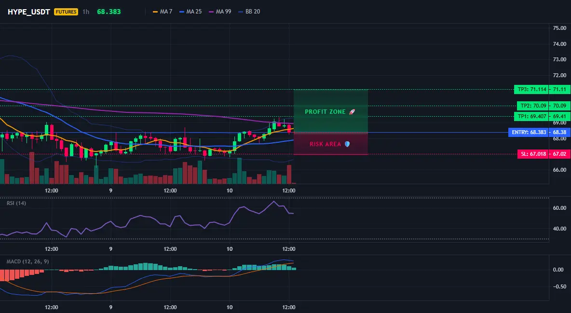
Task: Click the MACD (12, 26, 9) label
Action: click(x=27, y=261)
